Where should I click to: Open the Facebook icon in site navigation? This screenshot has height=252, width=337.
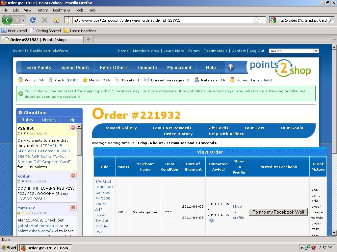click(230, 67)
